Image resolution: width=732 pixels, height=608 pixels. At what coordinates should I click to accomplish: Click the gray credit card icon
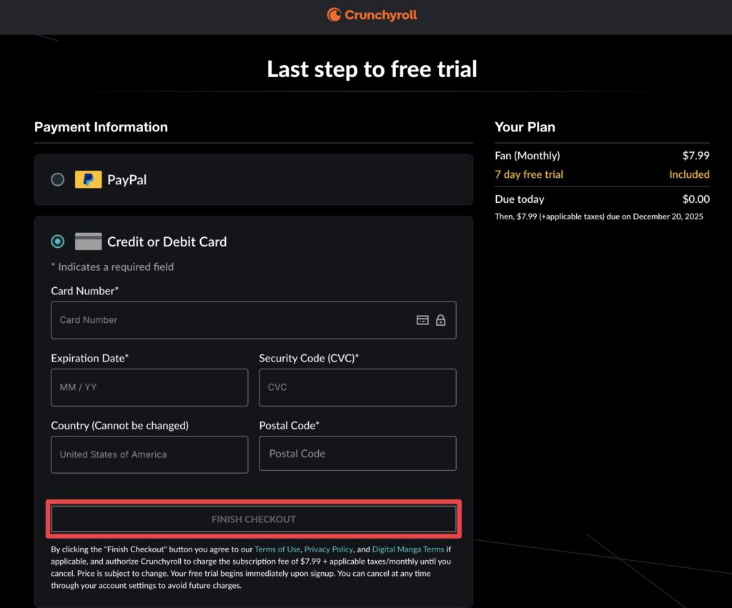coord(88,241)
